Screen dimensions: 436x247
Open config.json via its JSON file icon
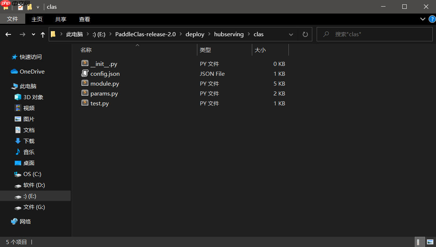(x=85, y=73)
